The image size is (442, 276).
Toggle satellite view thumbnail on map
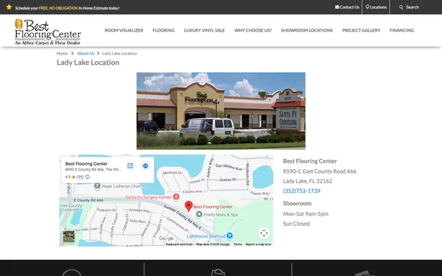coord(69,236)
